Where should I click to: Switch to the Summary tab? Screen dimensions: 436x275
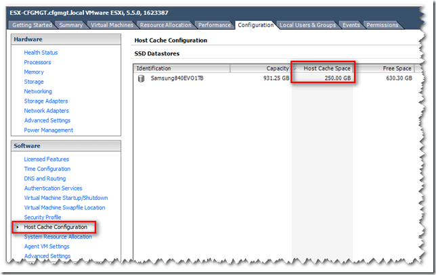coord(71,25)
